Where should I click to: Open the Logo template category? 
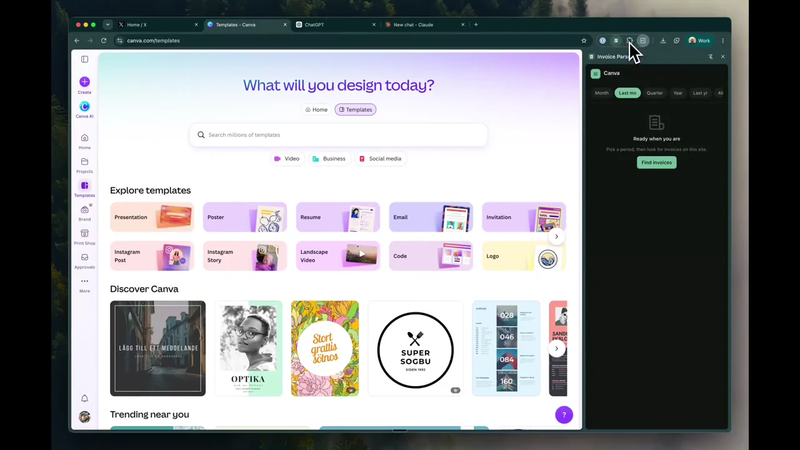coord(524,256)
